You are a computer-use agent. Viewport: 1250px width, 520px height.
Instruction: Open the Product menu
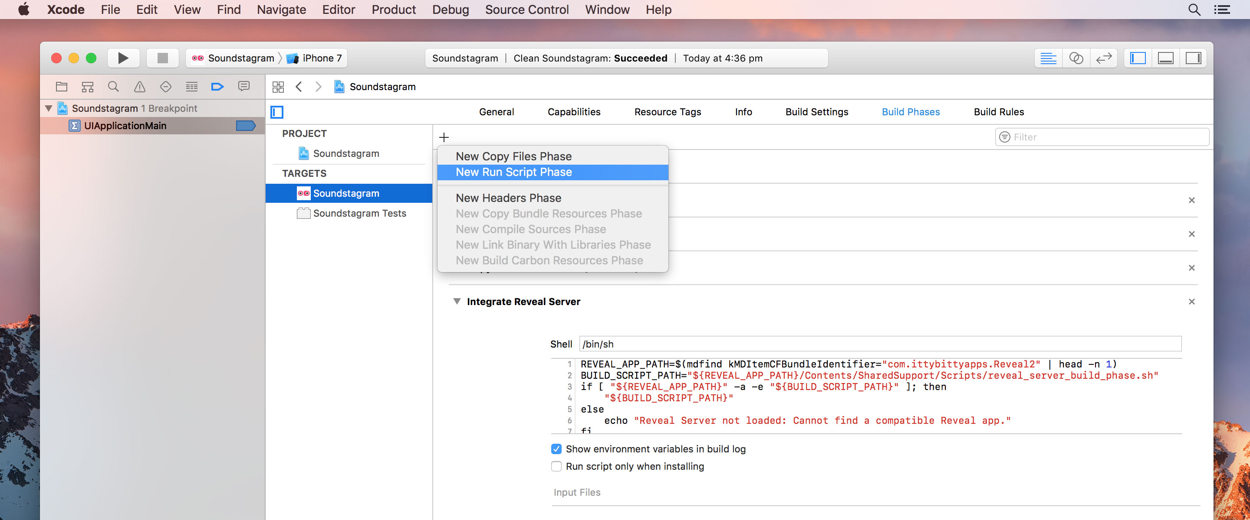[x=394, y=10]
